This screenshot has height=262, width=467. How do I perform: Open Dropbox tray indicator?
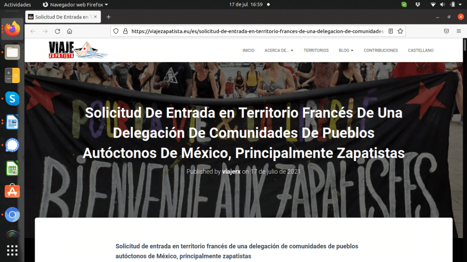418,4
